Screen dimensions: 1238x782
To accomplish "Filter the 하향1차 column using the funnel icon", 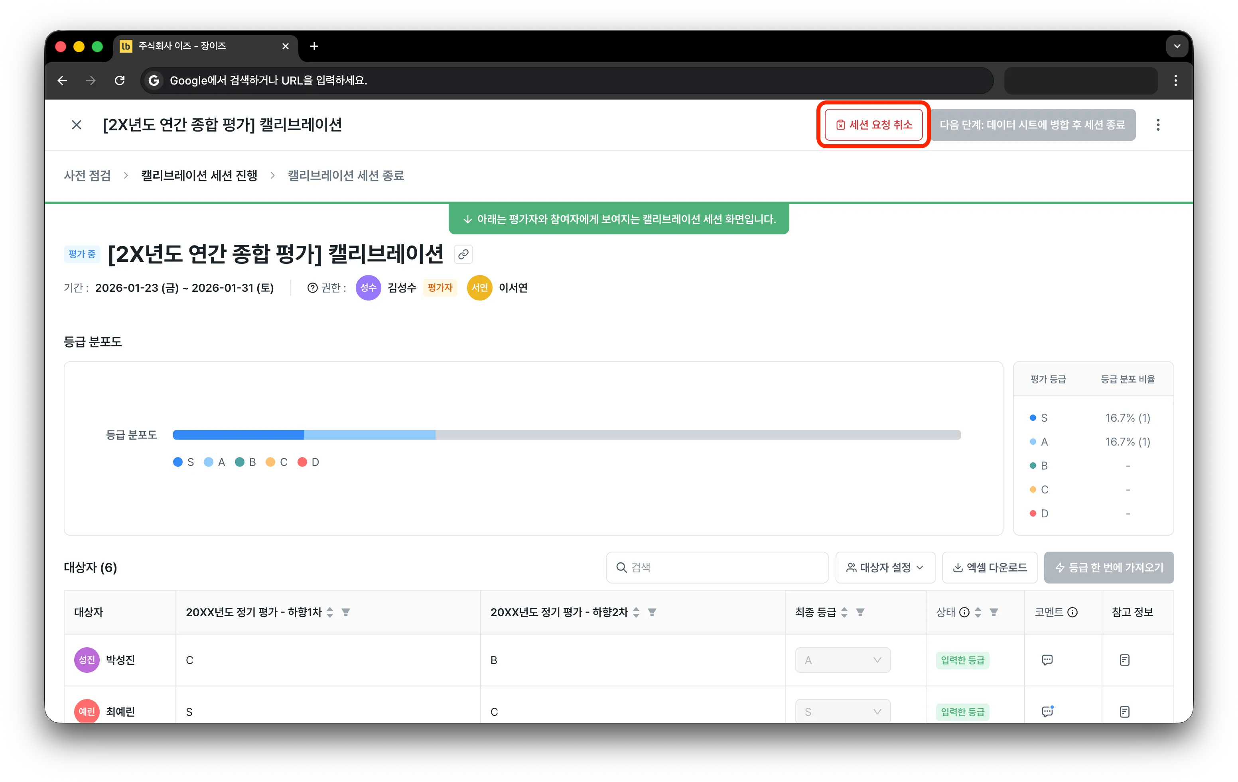I will coord(345,612).
